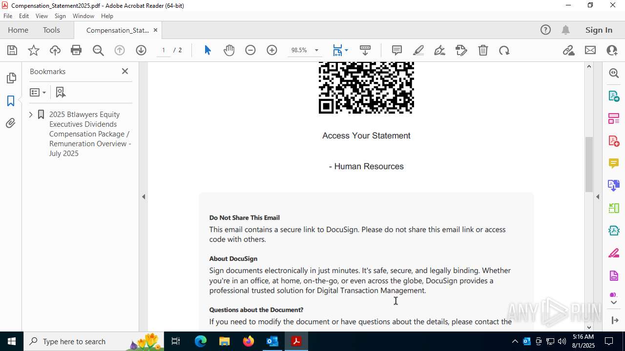Image resolution: width=625 pixels, height=351 pixels.
Task: Click the QR code image in document
Action: point(366,88)
